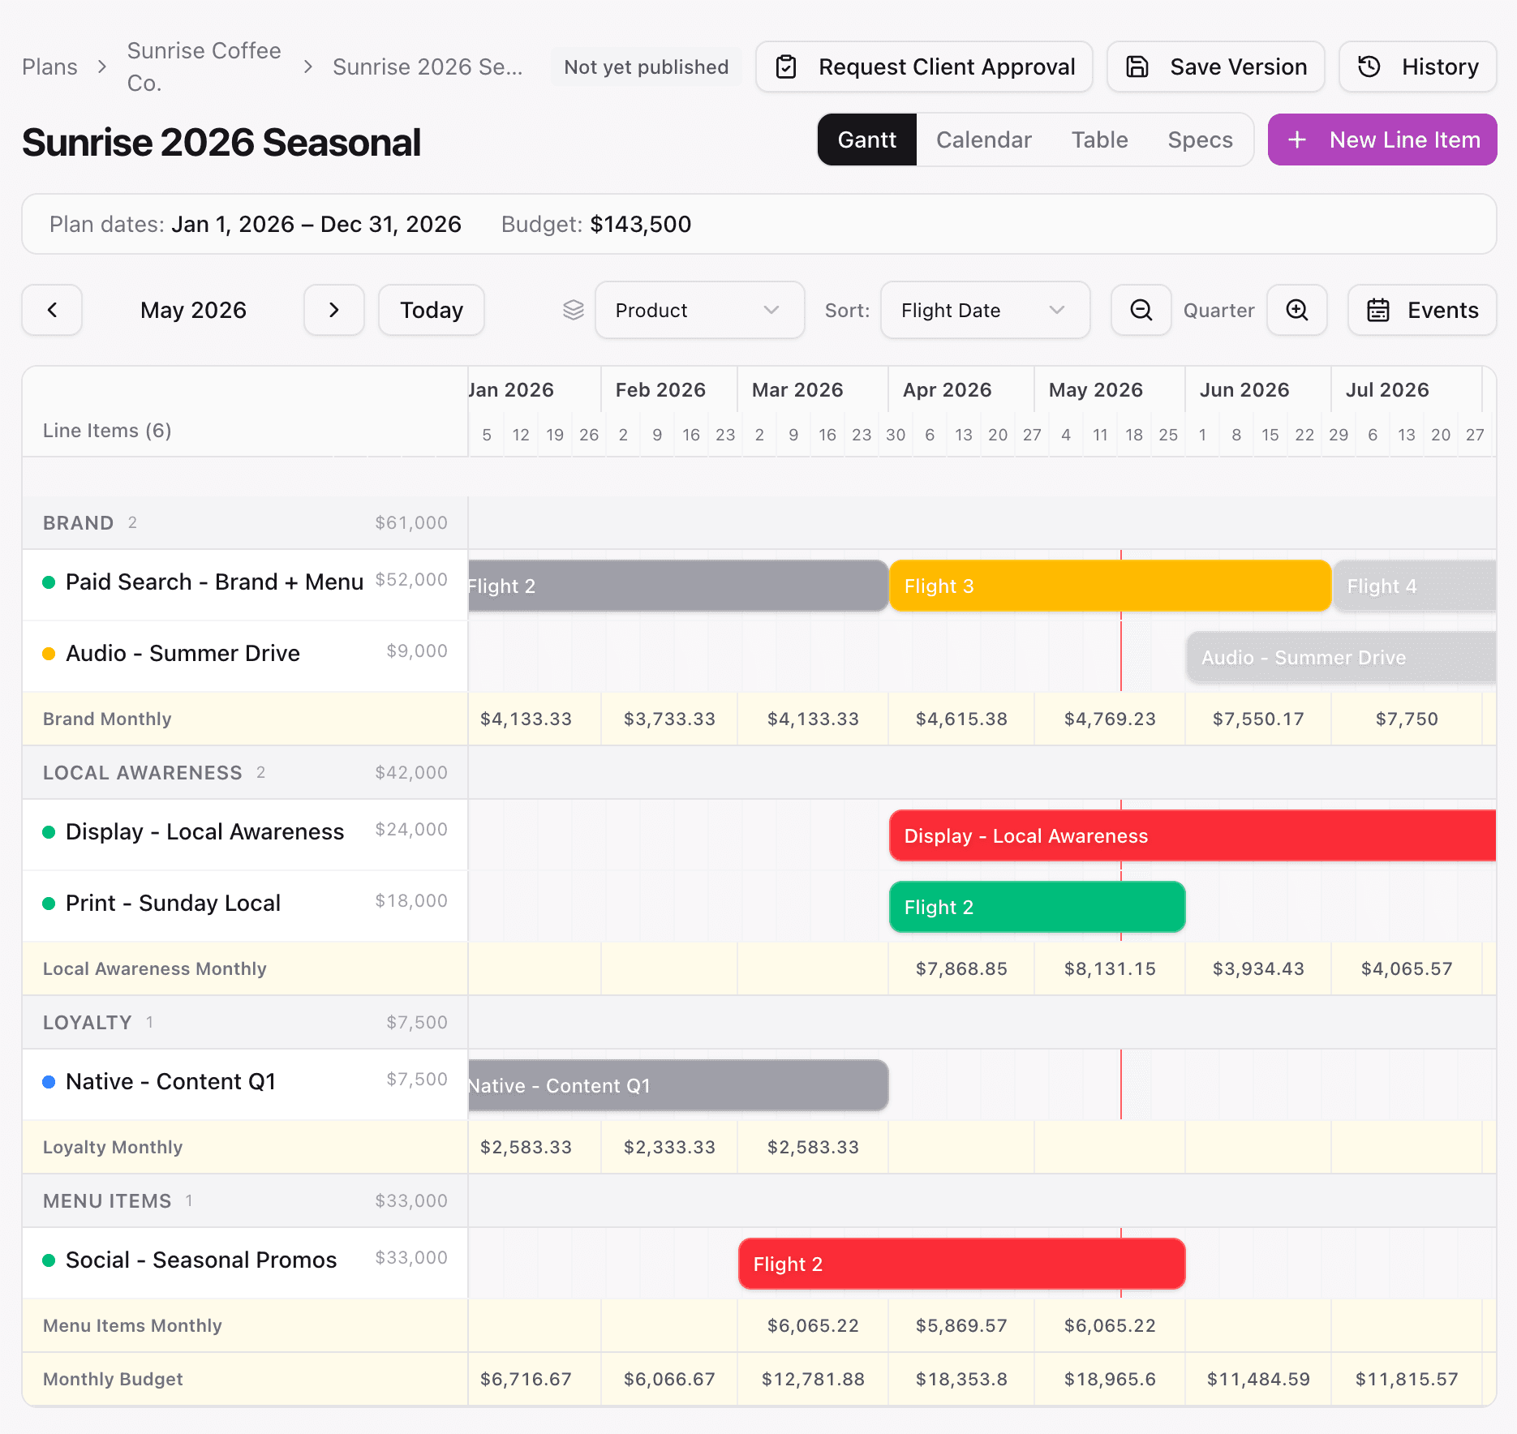
Task: Click Local Awareness Monthly $8,131.15 cell
Action: 1110,968
